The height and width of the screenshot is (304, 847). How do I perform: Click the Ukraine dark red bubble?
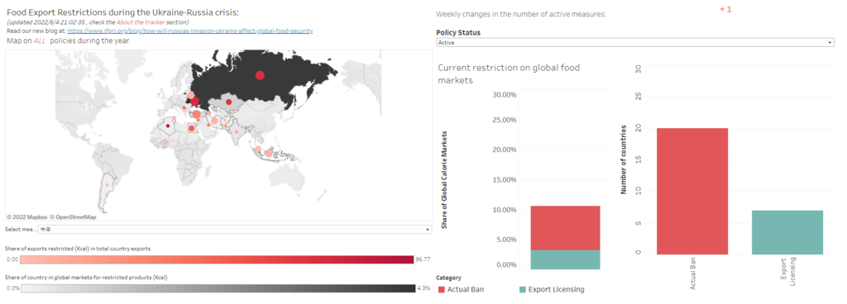point(194,101)
